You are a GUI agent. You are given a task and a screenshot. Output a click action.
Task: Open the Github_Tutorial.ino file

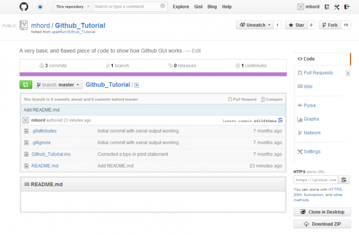tap(51, 154)
